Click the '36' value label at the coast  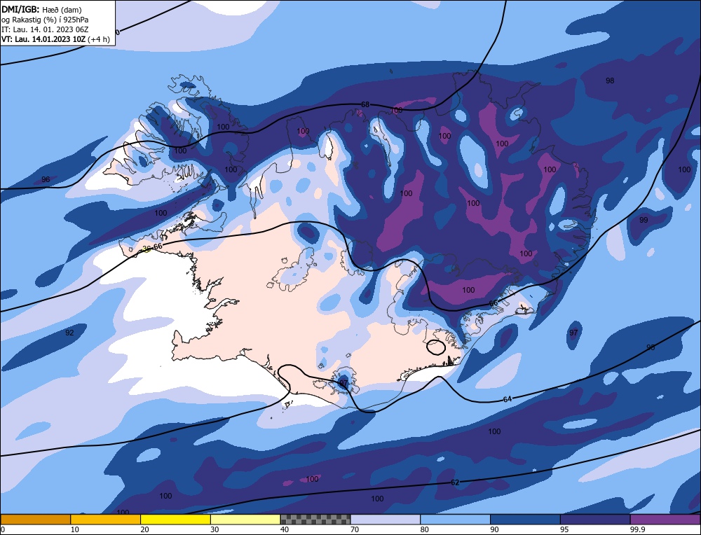[x=147, y=249]
